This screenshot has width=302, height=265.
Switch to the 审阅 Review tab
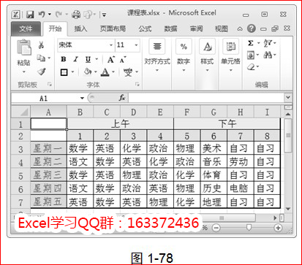point(196,29)
